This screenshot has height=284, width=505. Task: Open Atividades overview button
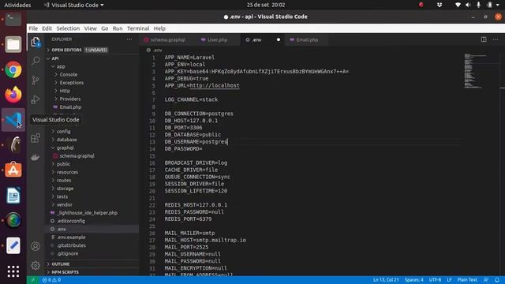coord(17,5)
